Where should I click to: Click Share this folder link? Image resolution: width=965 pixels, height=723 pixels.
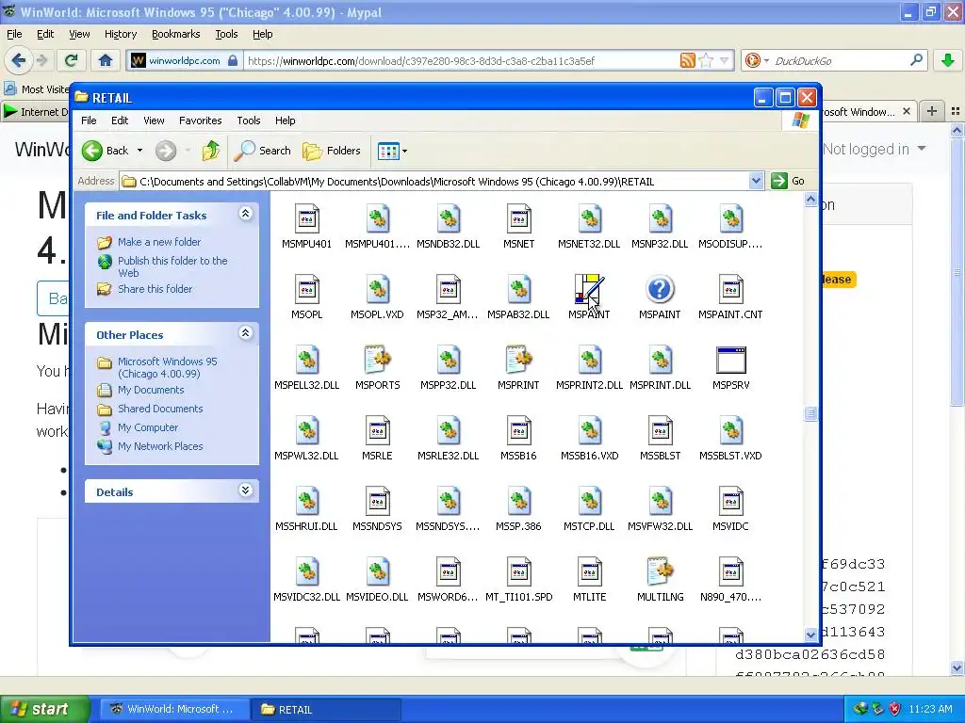coord(155,289)
